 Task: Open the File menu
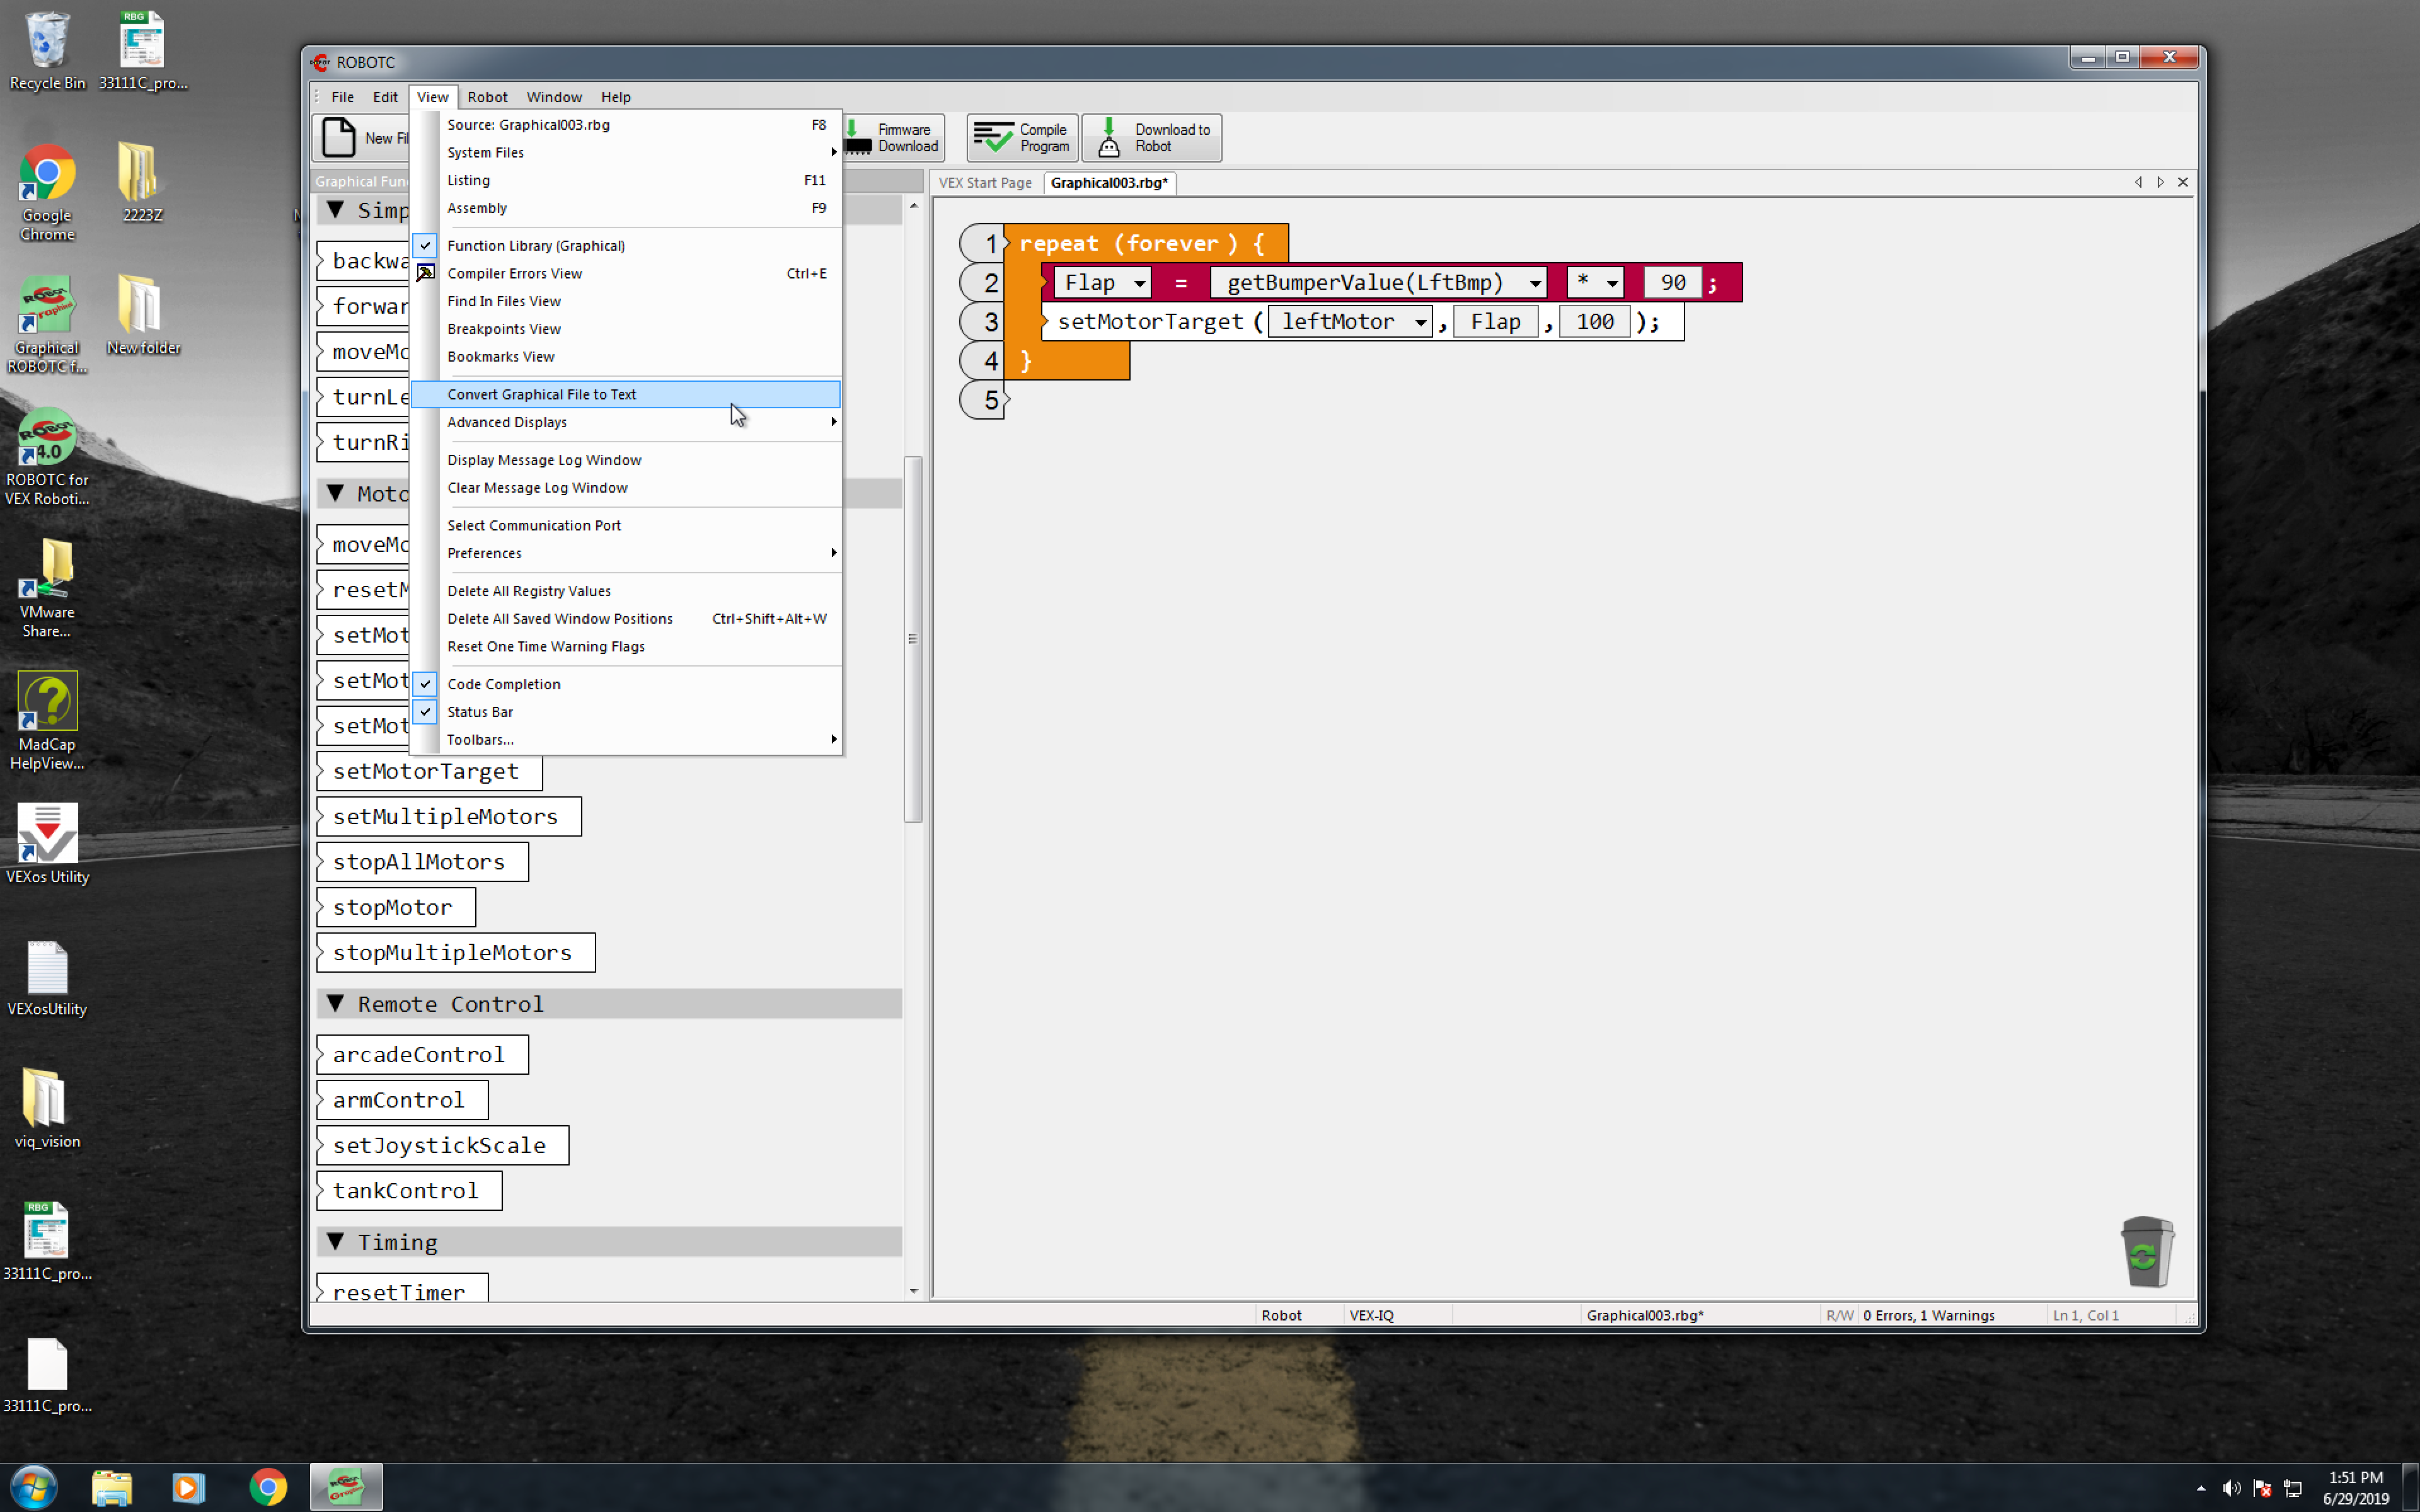click(342, 97)
